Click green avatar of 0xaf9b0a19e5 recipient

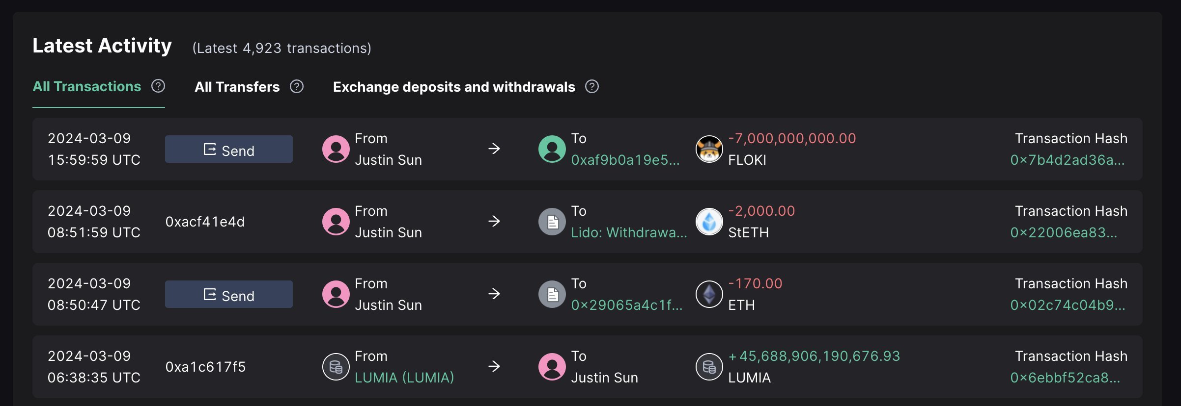(x=552, y=149)
